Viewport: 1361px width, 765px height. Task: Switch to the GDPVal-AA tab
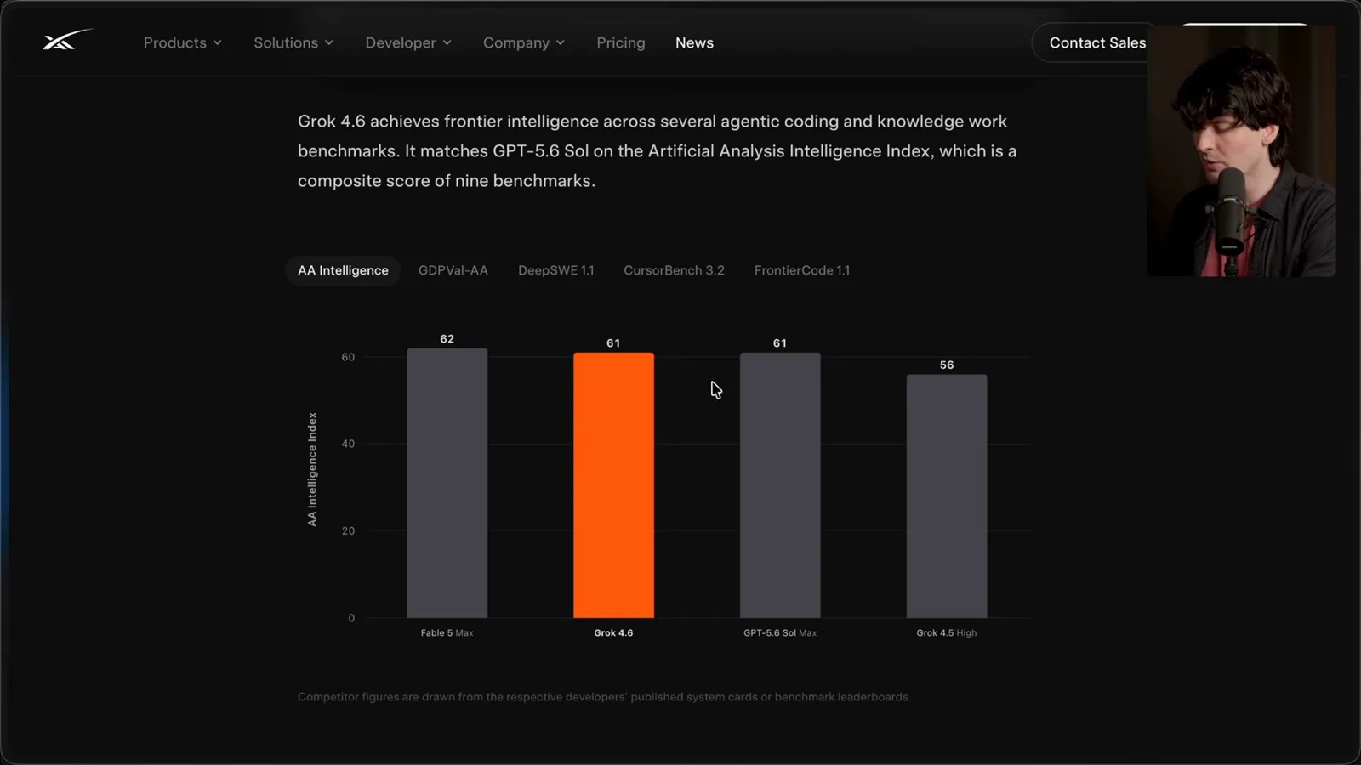[453, 270]
